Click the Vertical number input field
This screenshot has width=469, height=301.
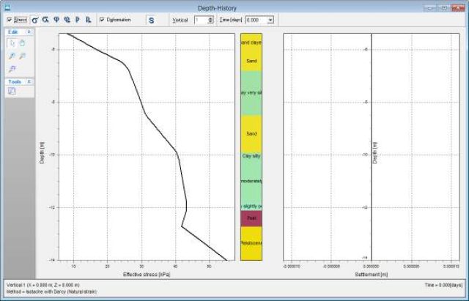201,20
